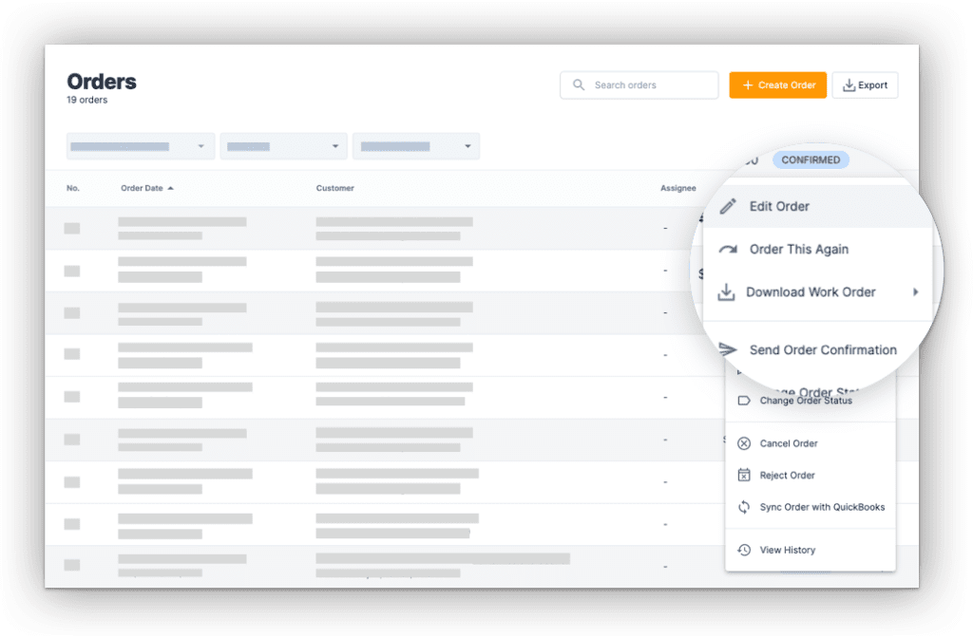Click the calendar-X icon beside Reject Order
This screenshot has height=638, width=973.
pyautogui.click(x=744, y=475)
